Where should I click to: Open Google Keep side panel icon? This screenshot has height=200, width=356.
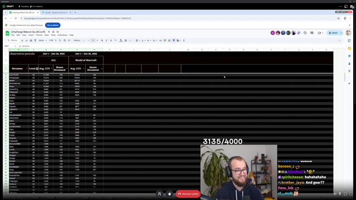[x=349, y=48]
